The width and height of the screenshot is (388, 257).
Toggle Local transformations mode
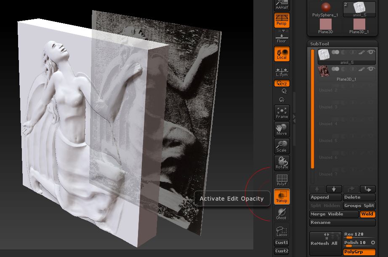282,54
